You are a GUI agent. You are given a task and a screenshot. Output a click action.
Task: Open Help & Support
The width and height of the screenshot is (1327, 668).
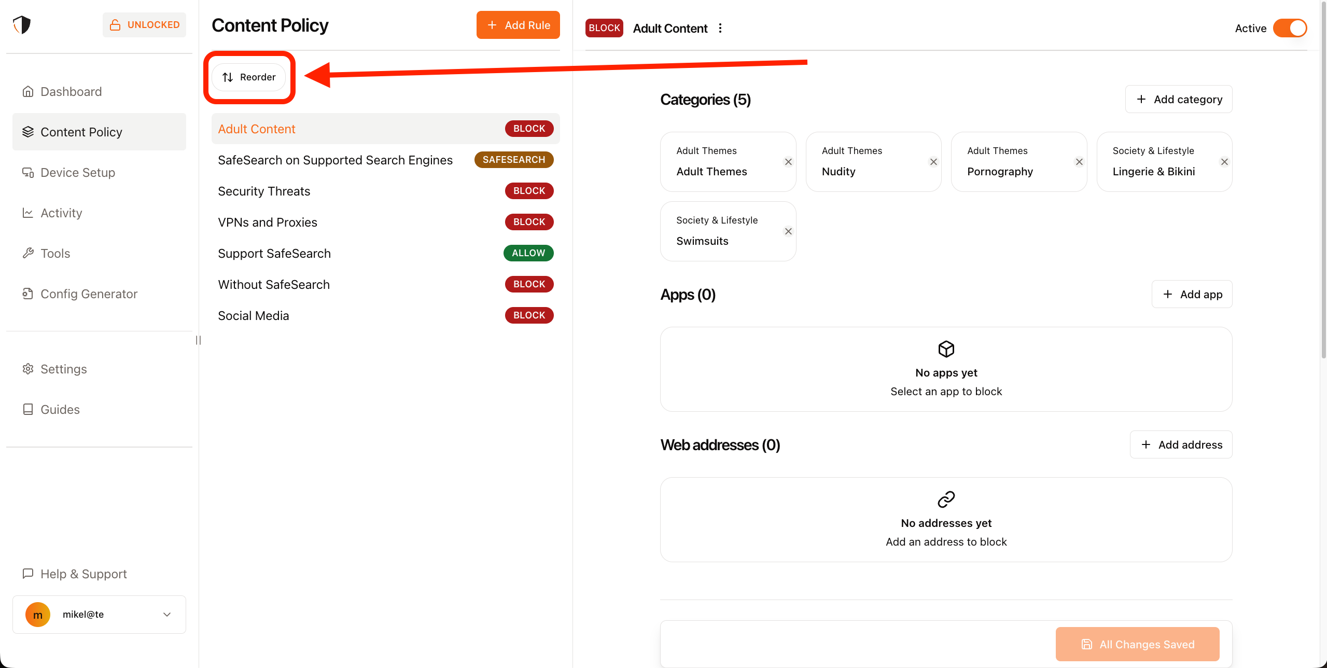point(83,574)
